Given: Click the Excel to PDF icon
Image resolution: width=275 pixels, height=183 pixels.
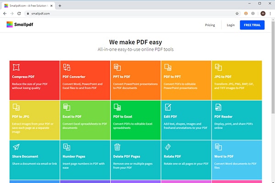Looking at the screenshot, I should [x=66, y=107].
